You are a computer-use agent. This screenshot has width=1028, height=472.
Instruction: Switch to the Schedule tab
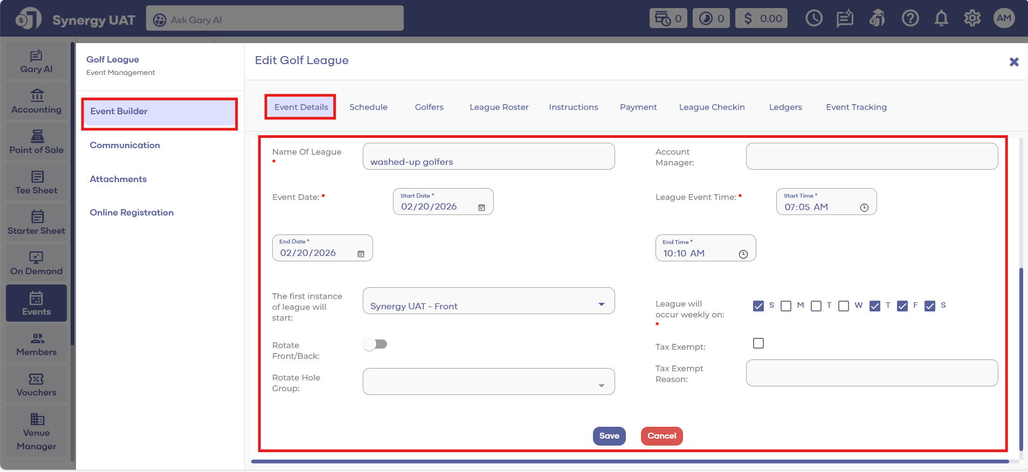click(368, 107)
